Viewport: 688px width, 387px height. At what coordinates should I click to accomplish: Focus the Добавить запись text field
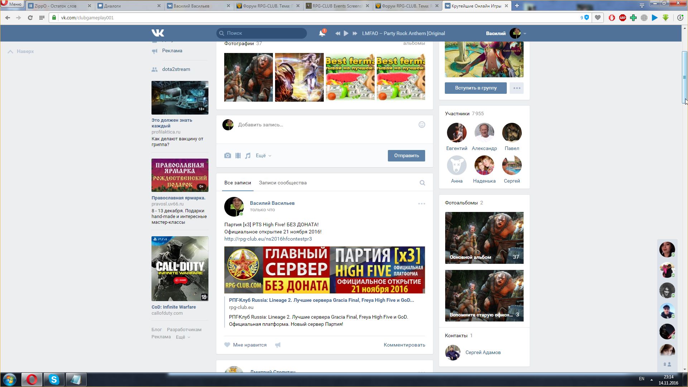324,125
